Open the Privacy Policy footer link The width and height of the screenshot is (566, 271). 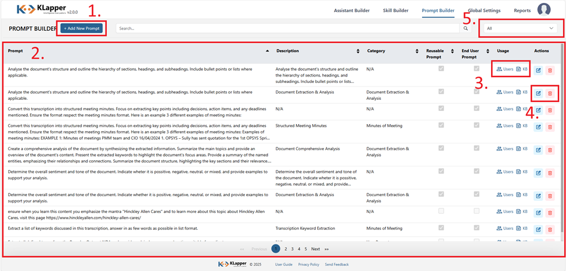[309, 265]
